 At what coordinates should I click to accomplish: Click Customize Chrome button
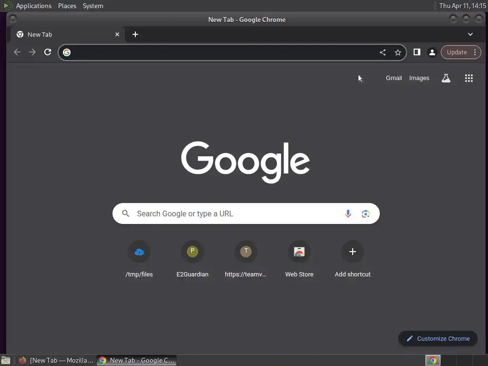(x=437, y=339)
